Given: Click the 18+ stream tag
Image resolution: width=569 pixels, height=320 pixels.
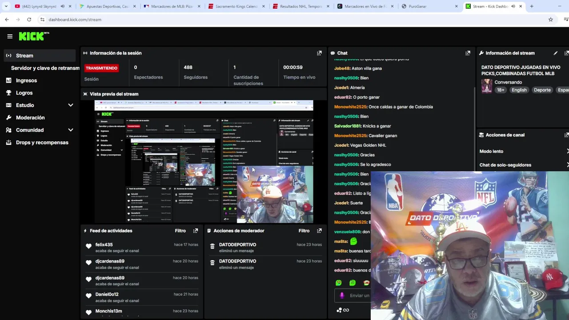Looking at the screenshot, I should click(x=501, y=90).
